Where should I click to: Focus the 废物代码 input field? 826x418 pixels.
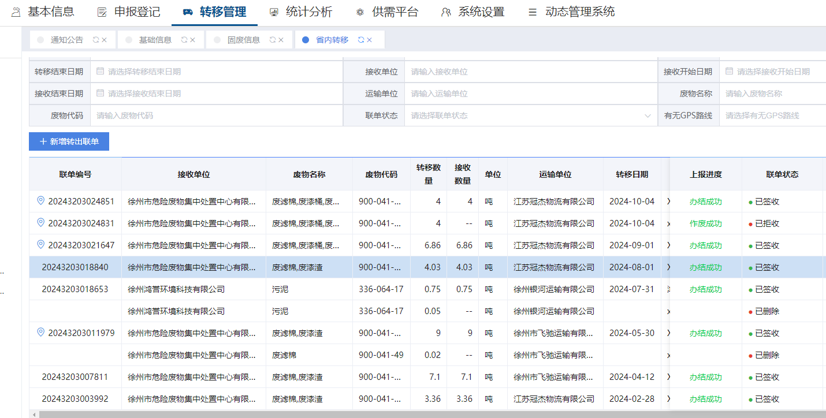pyautogui.click(x=217, y=115)
